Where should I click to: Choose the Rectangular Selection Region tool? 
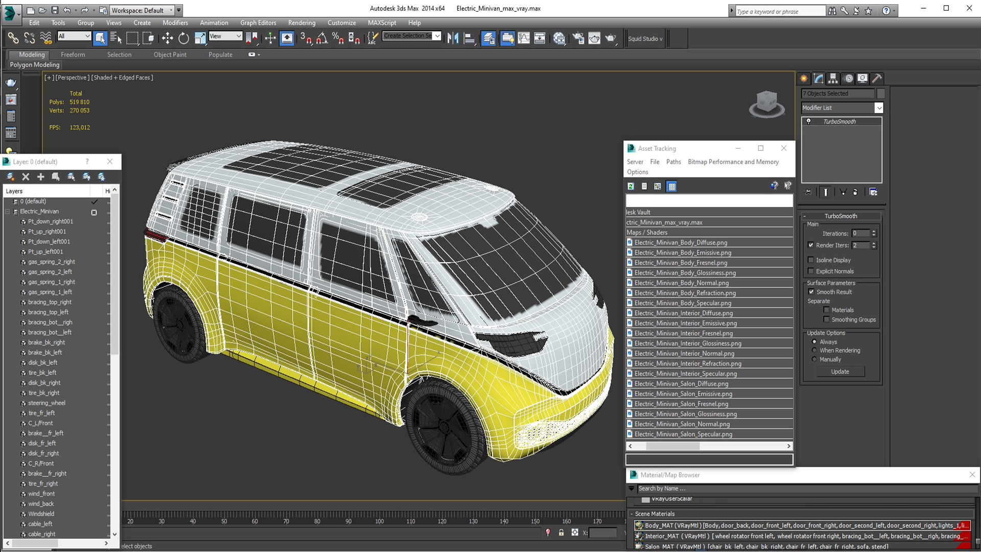[x=132, y=38]
